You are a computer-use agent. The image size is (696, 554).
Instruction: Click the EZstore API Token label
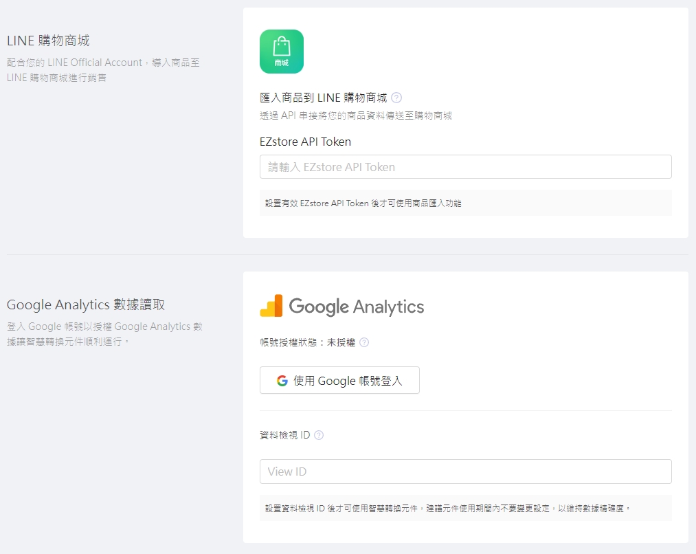[305, 142]
